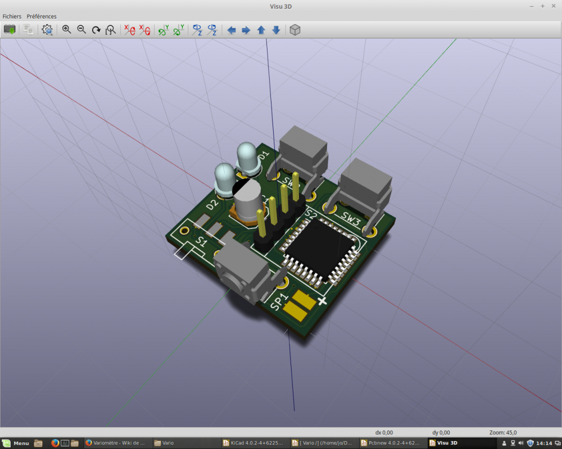
Task: Switch to the [ Vario /] taskbar window
Action: pos(323,443)
